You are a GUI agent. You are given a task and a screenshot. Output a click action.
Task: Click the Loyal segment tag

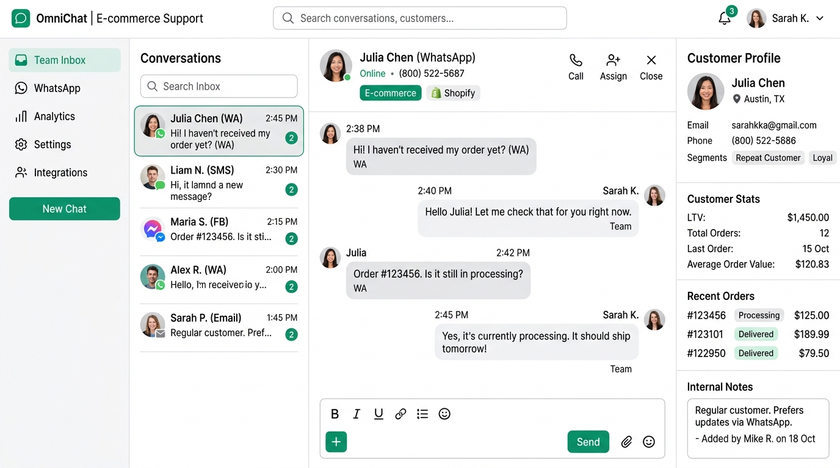pyautogui.click(x=822, y=158)
